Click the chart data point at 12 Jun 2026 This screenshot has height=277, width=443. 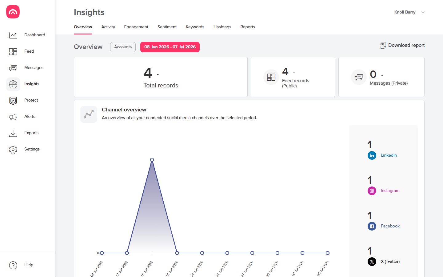tap(127, 253)
